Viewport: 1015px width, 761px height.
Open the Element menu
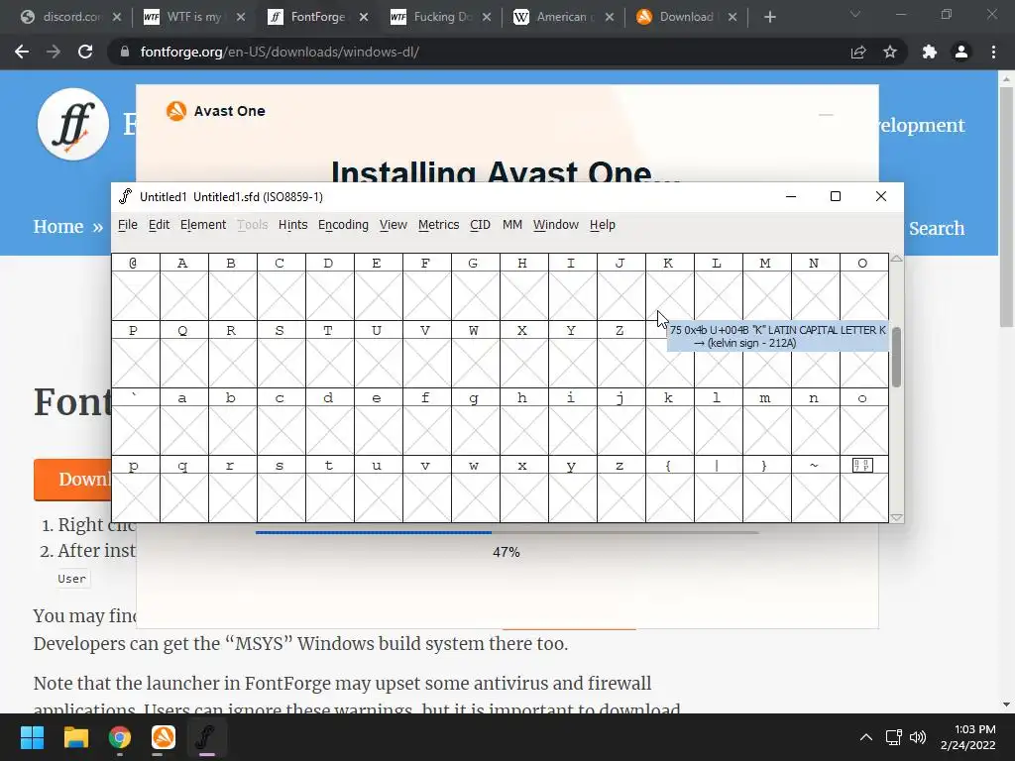point(203,225)
